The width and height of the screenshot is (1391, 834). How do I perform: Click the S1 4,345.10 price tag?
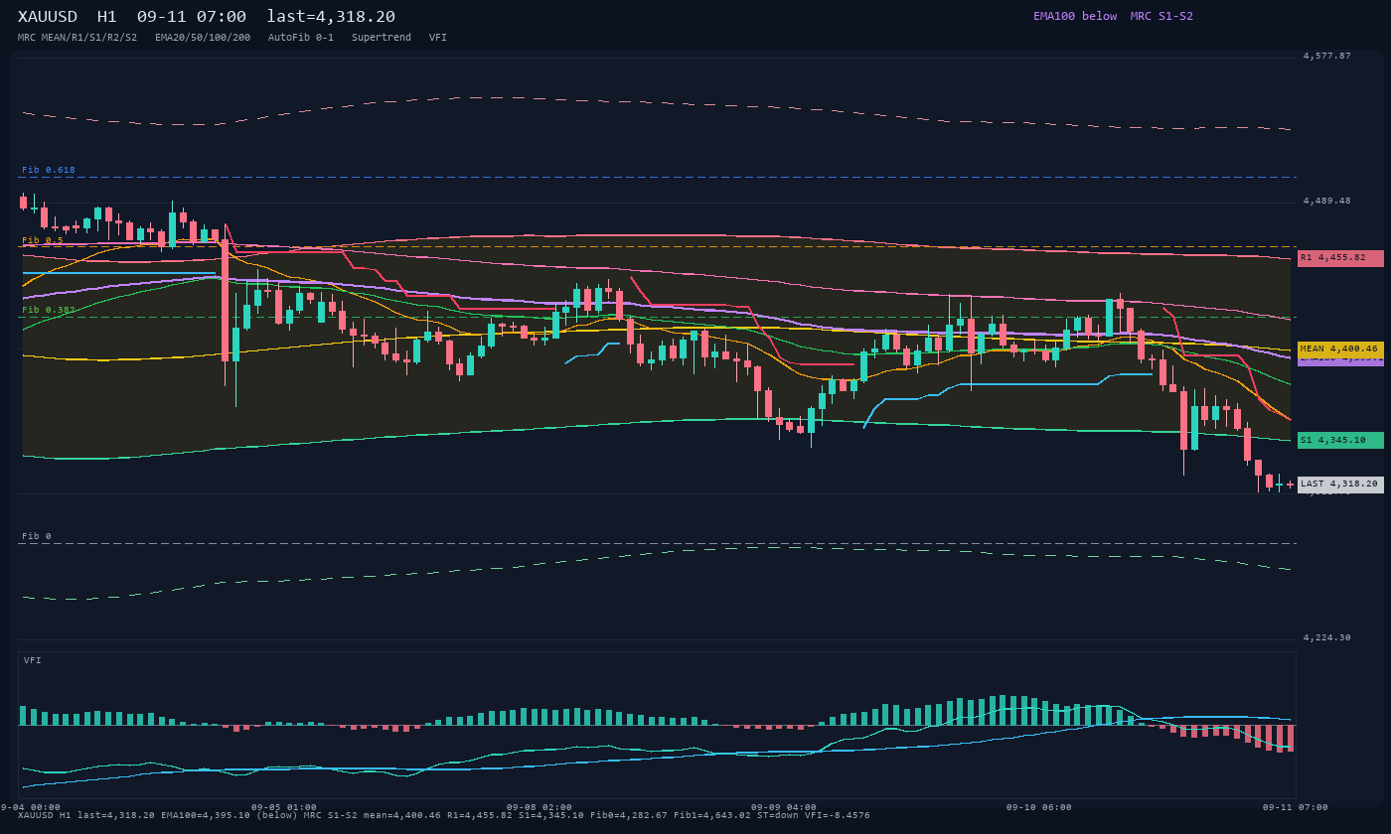pos(1340,440)
